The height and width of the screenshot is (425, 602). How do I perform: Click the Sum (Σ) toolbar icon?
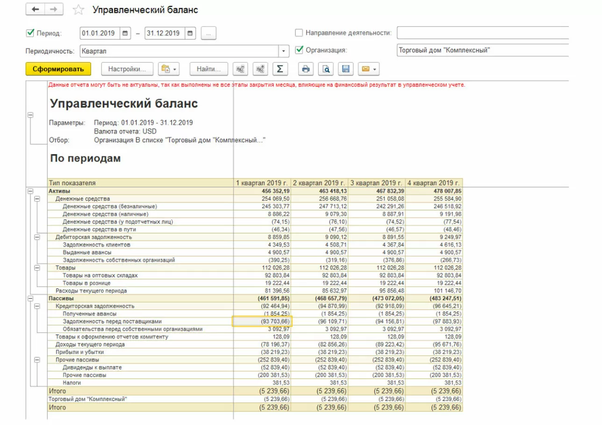click(279, 69)
